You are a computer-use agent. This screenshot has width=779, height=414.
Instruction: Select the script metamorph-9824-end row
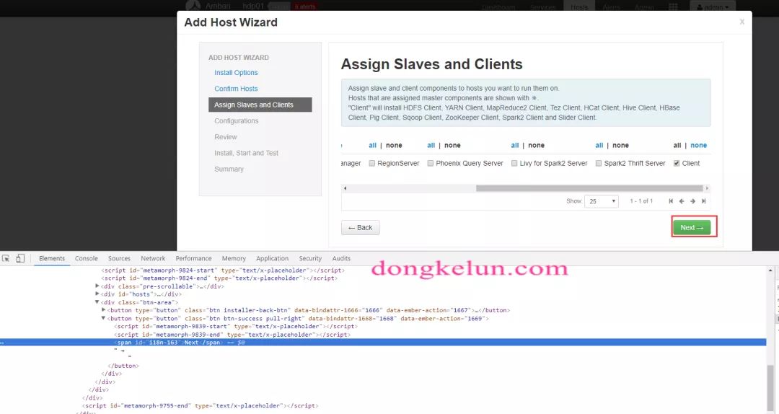pos(219,278)
